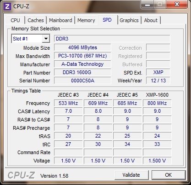Close the CPU-Z window

177,4
